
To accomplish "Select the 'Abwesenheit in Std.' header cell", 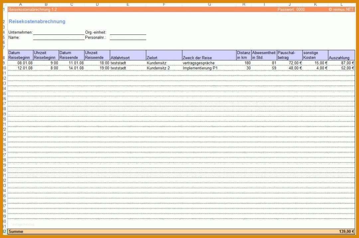I will (x=264, y=55).
